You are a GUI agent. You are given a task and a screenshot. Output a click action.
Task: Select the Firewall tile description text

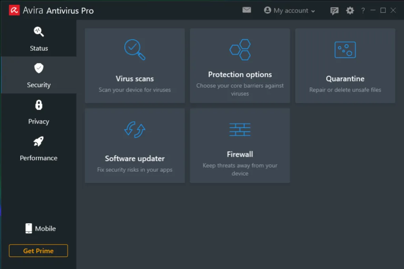click(240, 169)
